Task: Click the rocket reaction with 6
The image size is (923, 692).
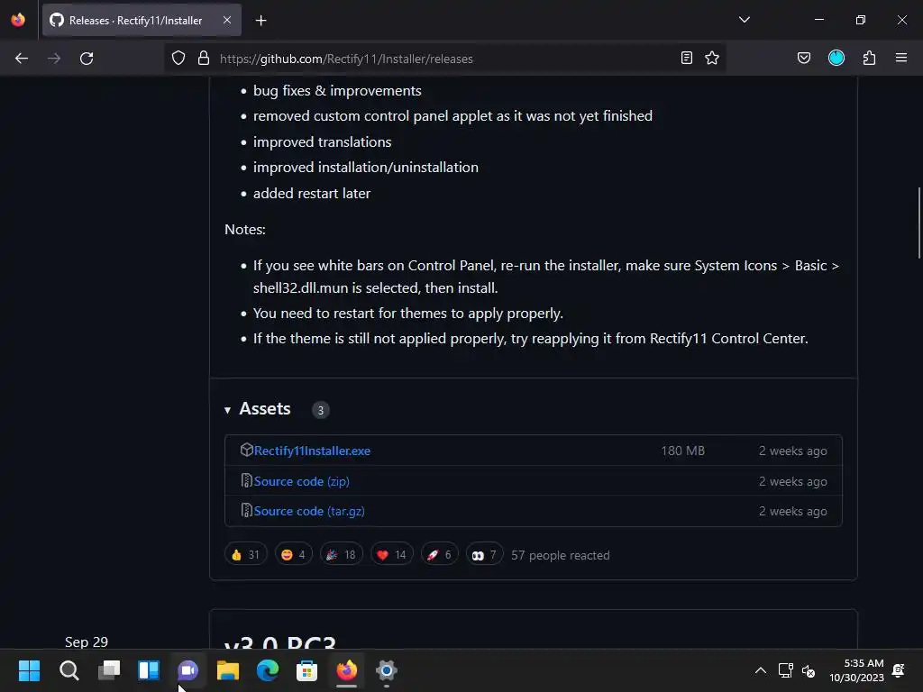Action: (439, 554)
